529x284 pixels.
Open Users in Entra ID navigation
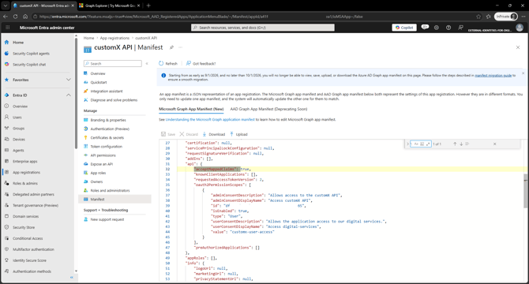pos(17,118)
